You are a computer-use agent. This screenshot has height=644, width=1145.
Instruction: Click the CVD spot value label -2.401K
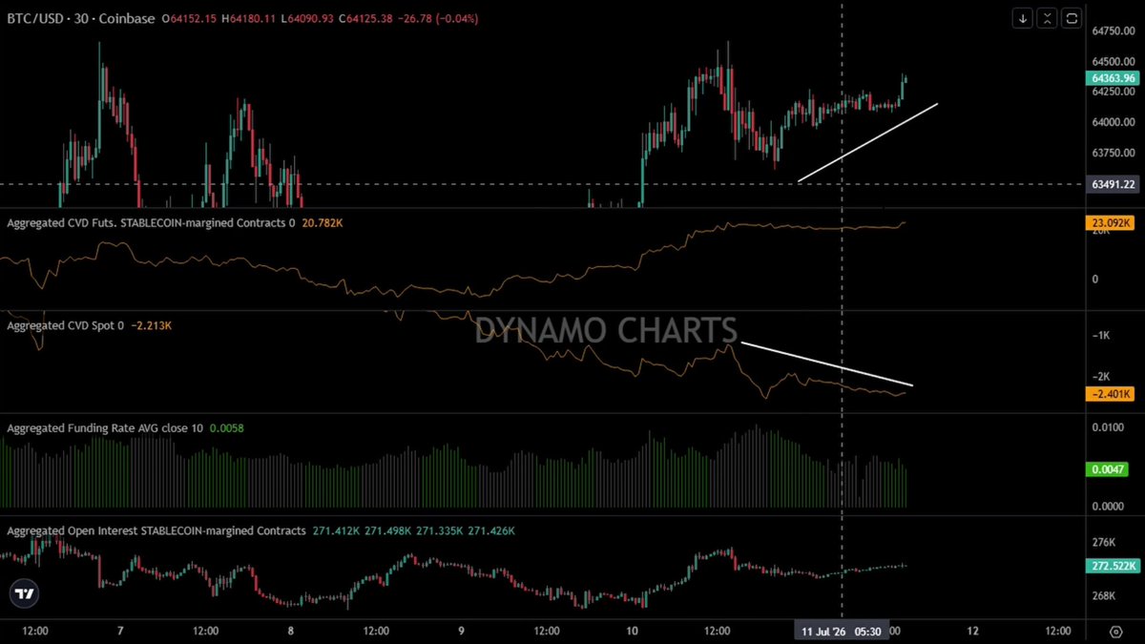1111,394
